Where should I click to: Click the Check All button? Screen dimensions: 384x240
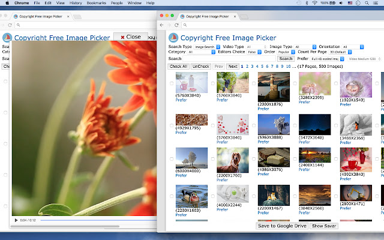pos(178,67)
